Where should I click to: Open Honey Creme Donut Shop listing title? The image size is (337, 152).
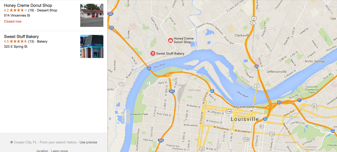coord(28,5)
